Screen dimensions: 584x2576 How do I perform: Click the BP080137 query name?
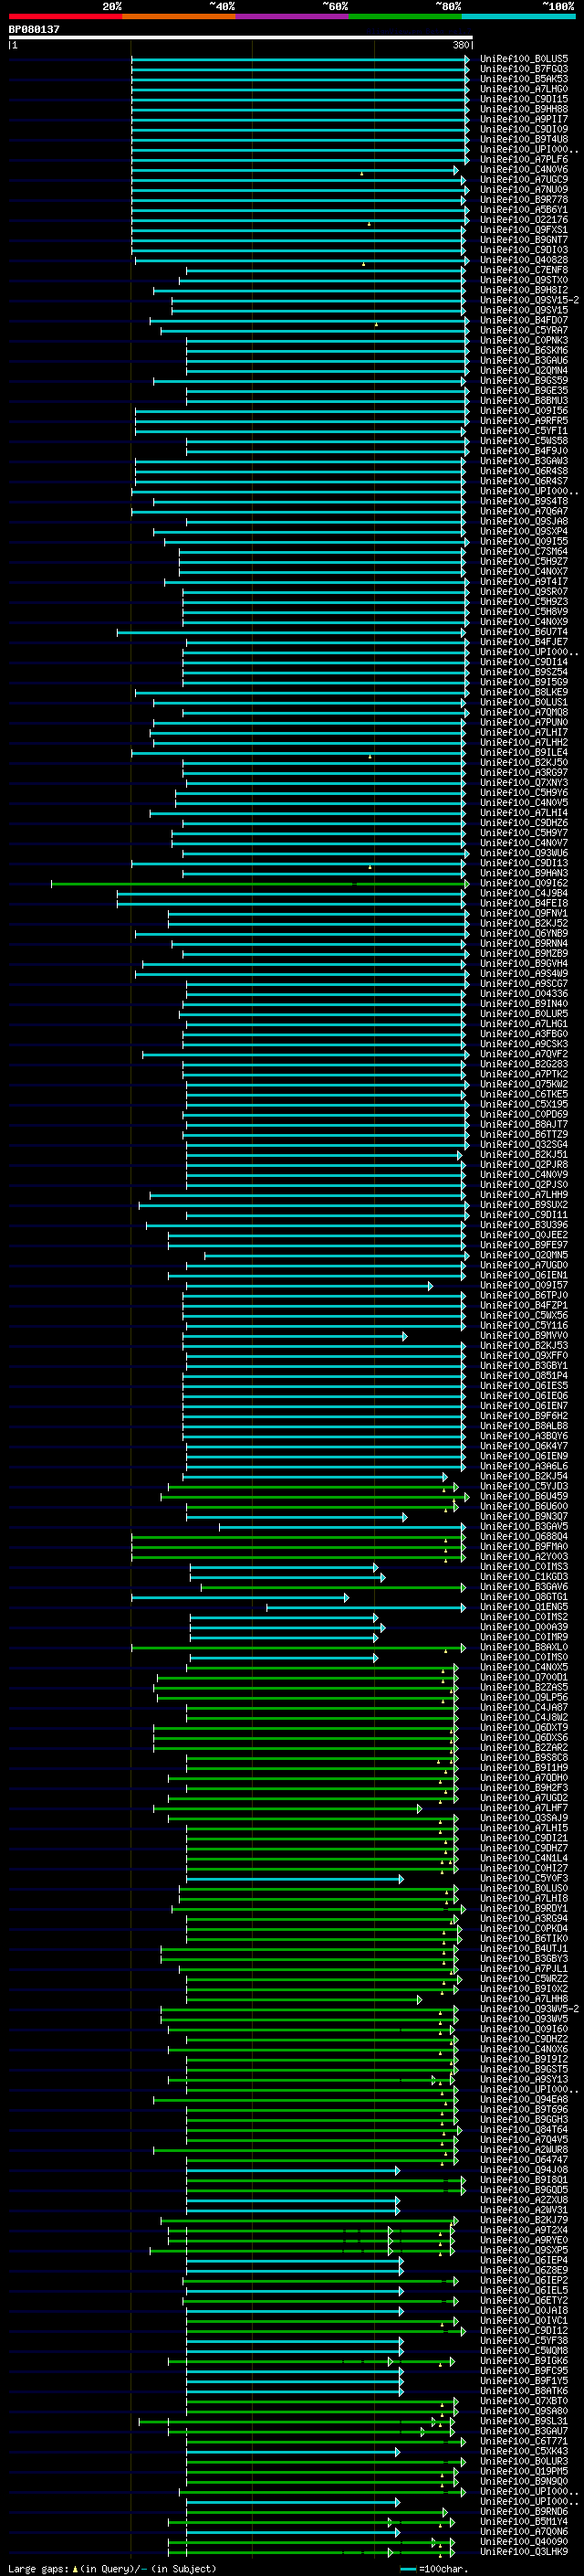34,30
